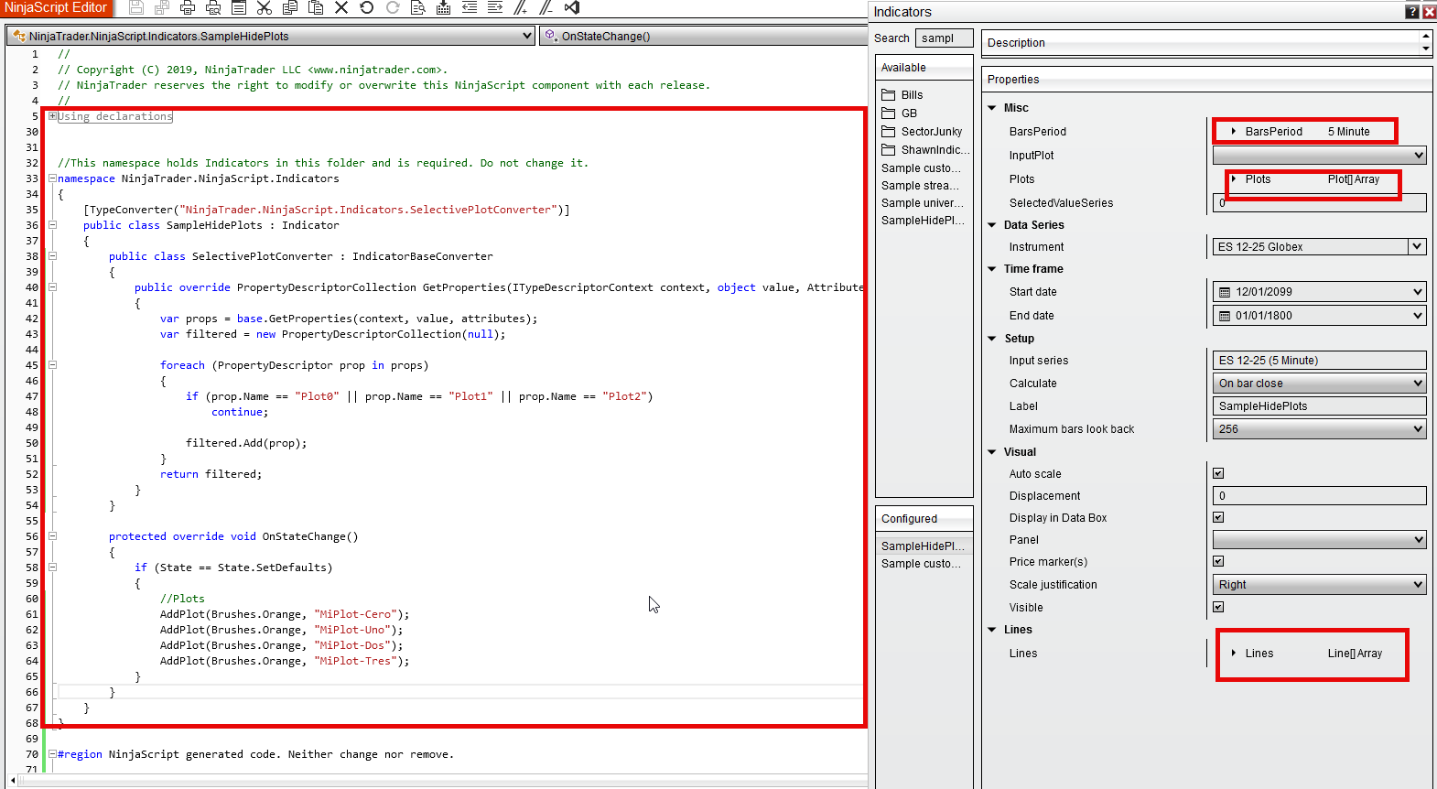Click the Compile icon in toolbar
This screenshot has width=1437, height=789.
[x=443, y=8]
